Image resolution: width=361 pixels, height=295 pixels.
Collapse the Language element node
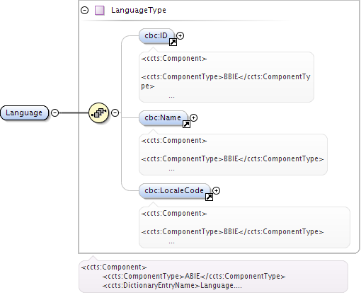(55, 112)
